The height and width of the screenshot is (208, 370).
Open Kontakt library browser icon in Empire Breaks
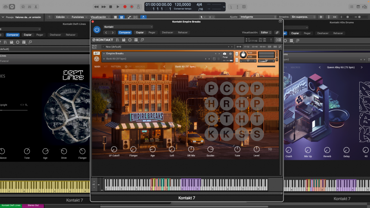pyautogui.click(x=117, y=40)
